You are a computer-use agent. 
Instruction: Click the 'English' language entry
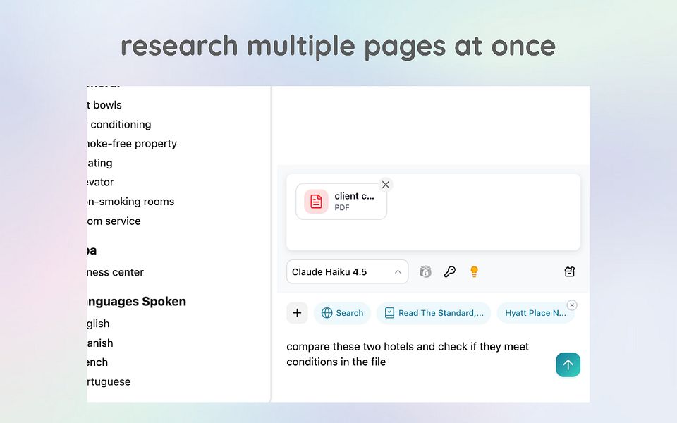click(x=99, y=324)
